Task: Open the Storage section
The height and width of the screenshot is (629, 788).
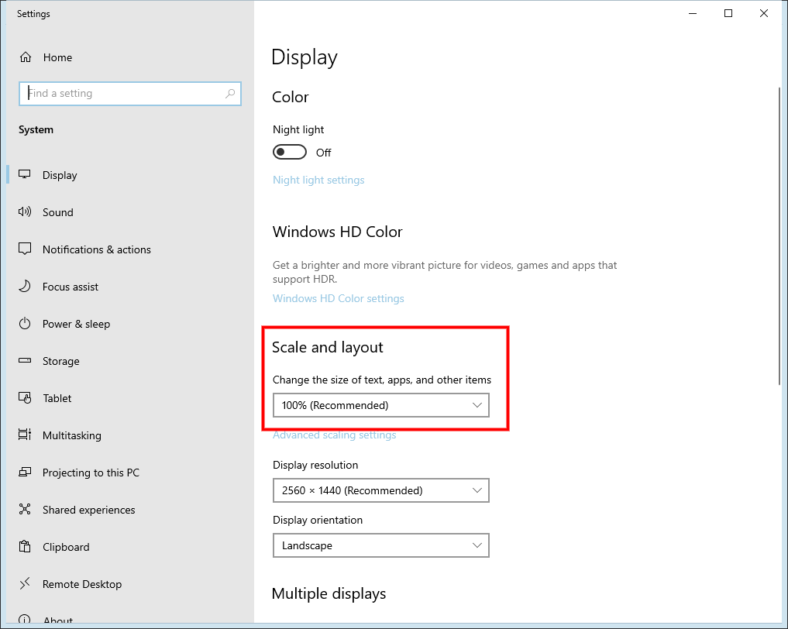Action: pos(129,361)
